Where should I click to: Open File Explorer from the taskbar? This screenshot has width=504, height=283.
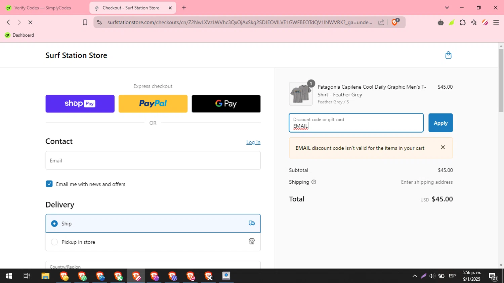pyautogui.click(x=45, y=276)
